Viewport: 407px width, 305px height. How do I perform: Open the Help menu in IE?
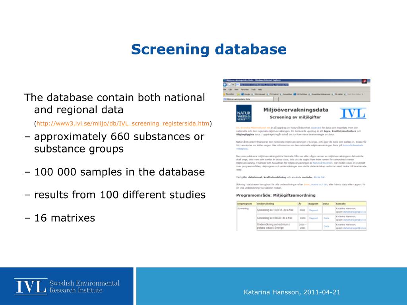(x=260, y=89)
